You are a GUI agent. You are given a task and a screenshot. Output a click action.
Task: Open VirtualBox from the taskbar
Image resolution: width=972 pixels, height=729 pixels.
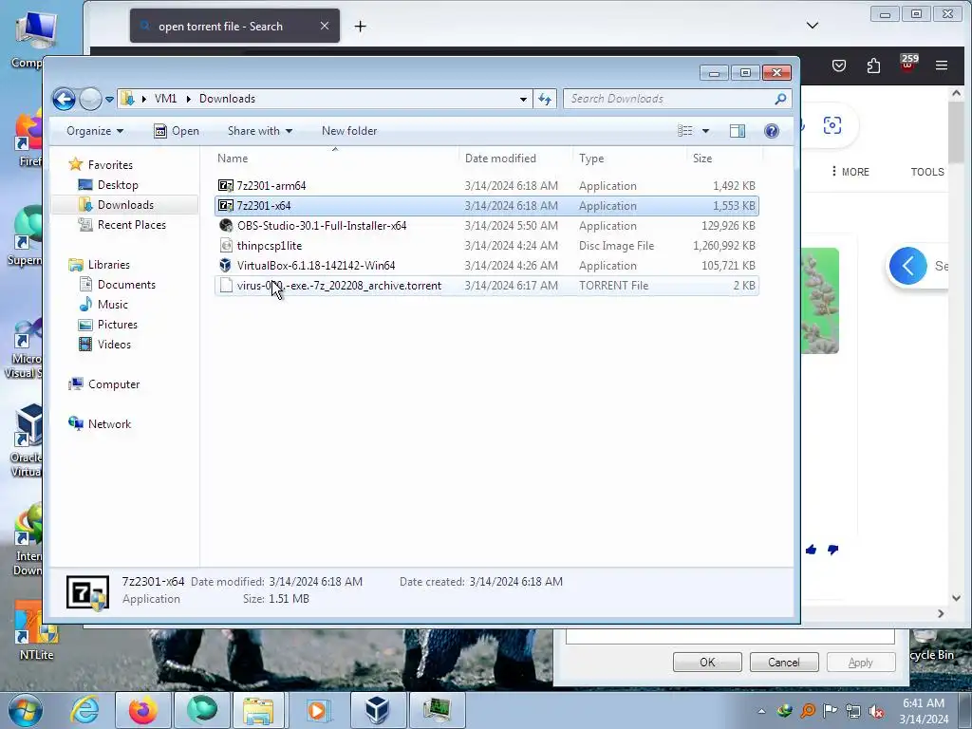(377, 710)
